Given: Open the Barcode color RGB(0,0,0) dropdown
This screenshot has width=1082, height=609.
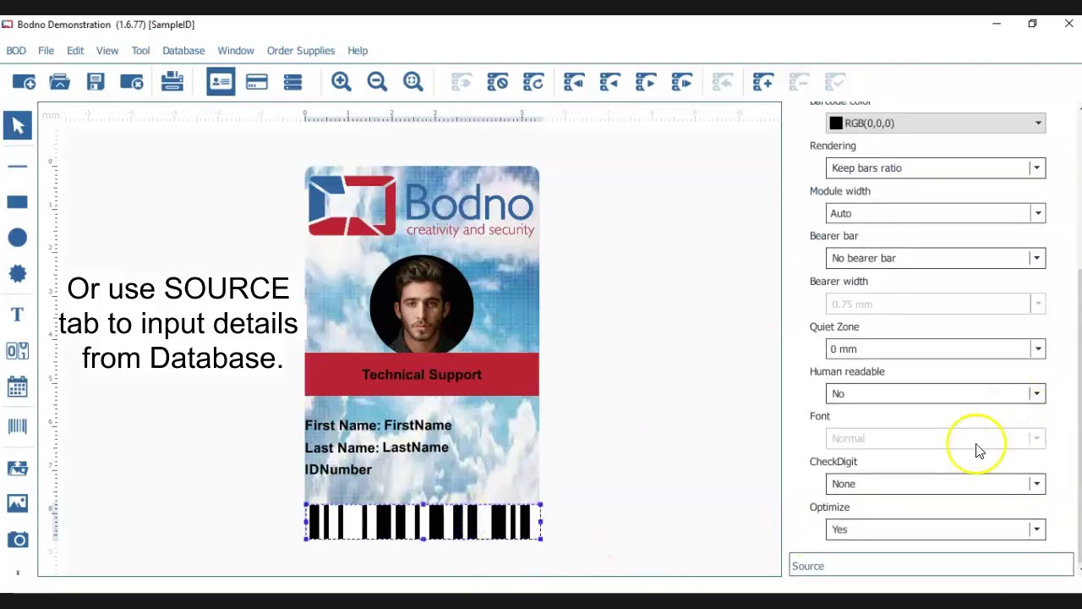Looking at the screenshot, I should coord(936,123).
